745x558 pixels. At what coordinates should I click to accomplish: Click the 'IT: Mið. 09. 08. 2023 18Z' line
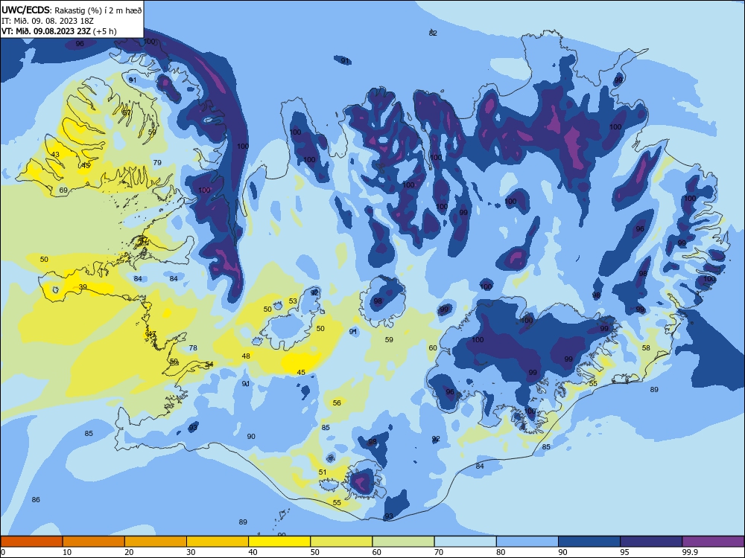tap(48, 21)
